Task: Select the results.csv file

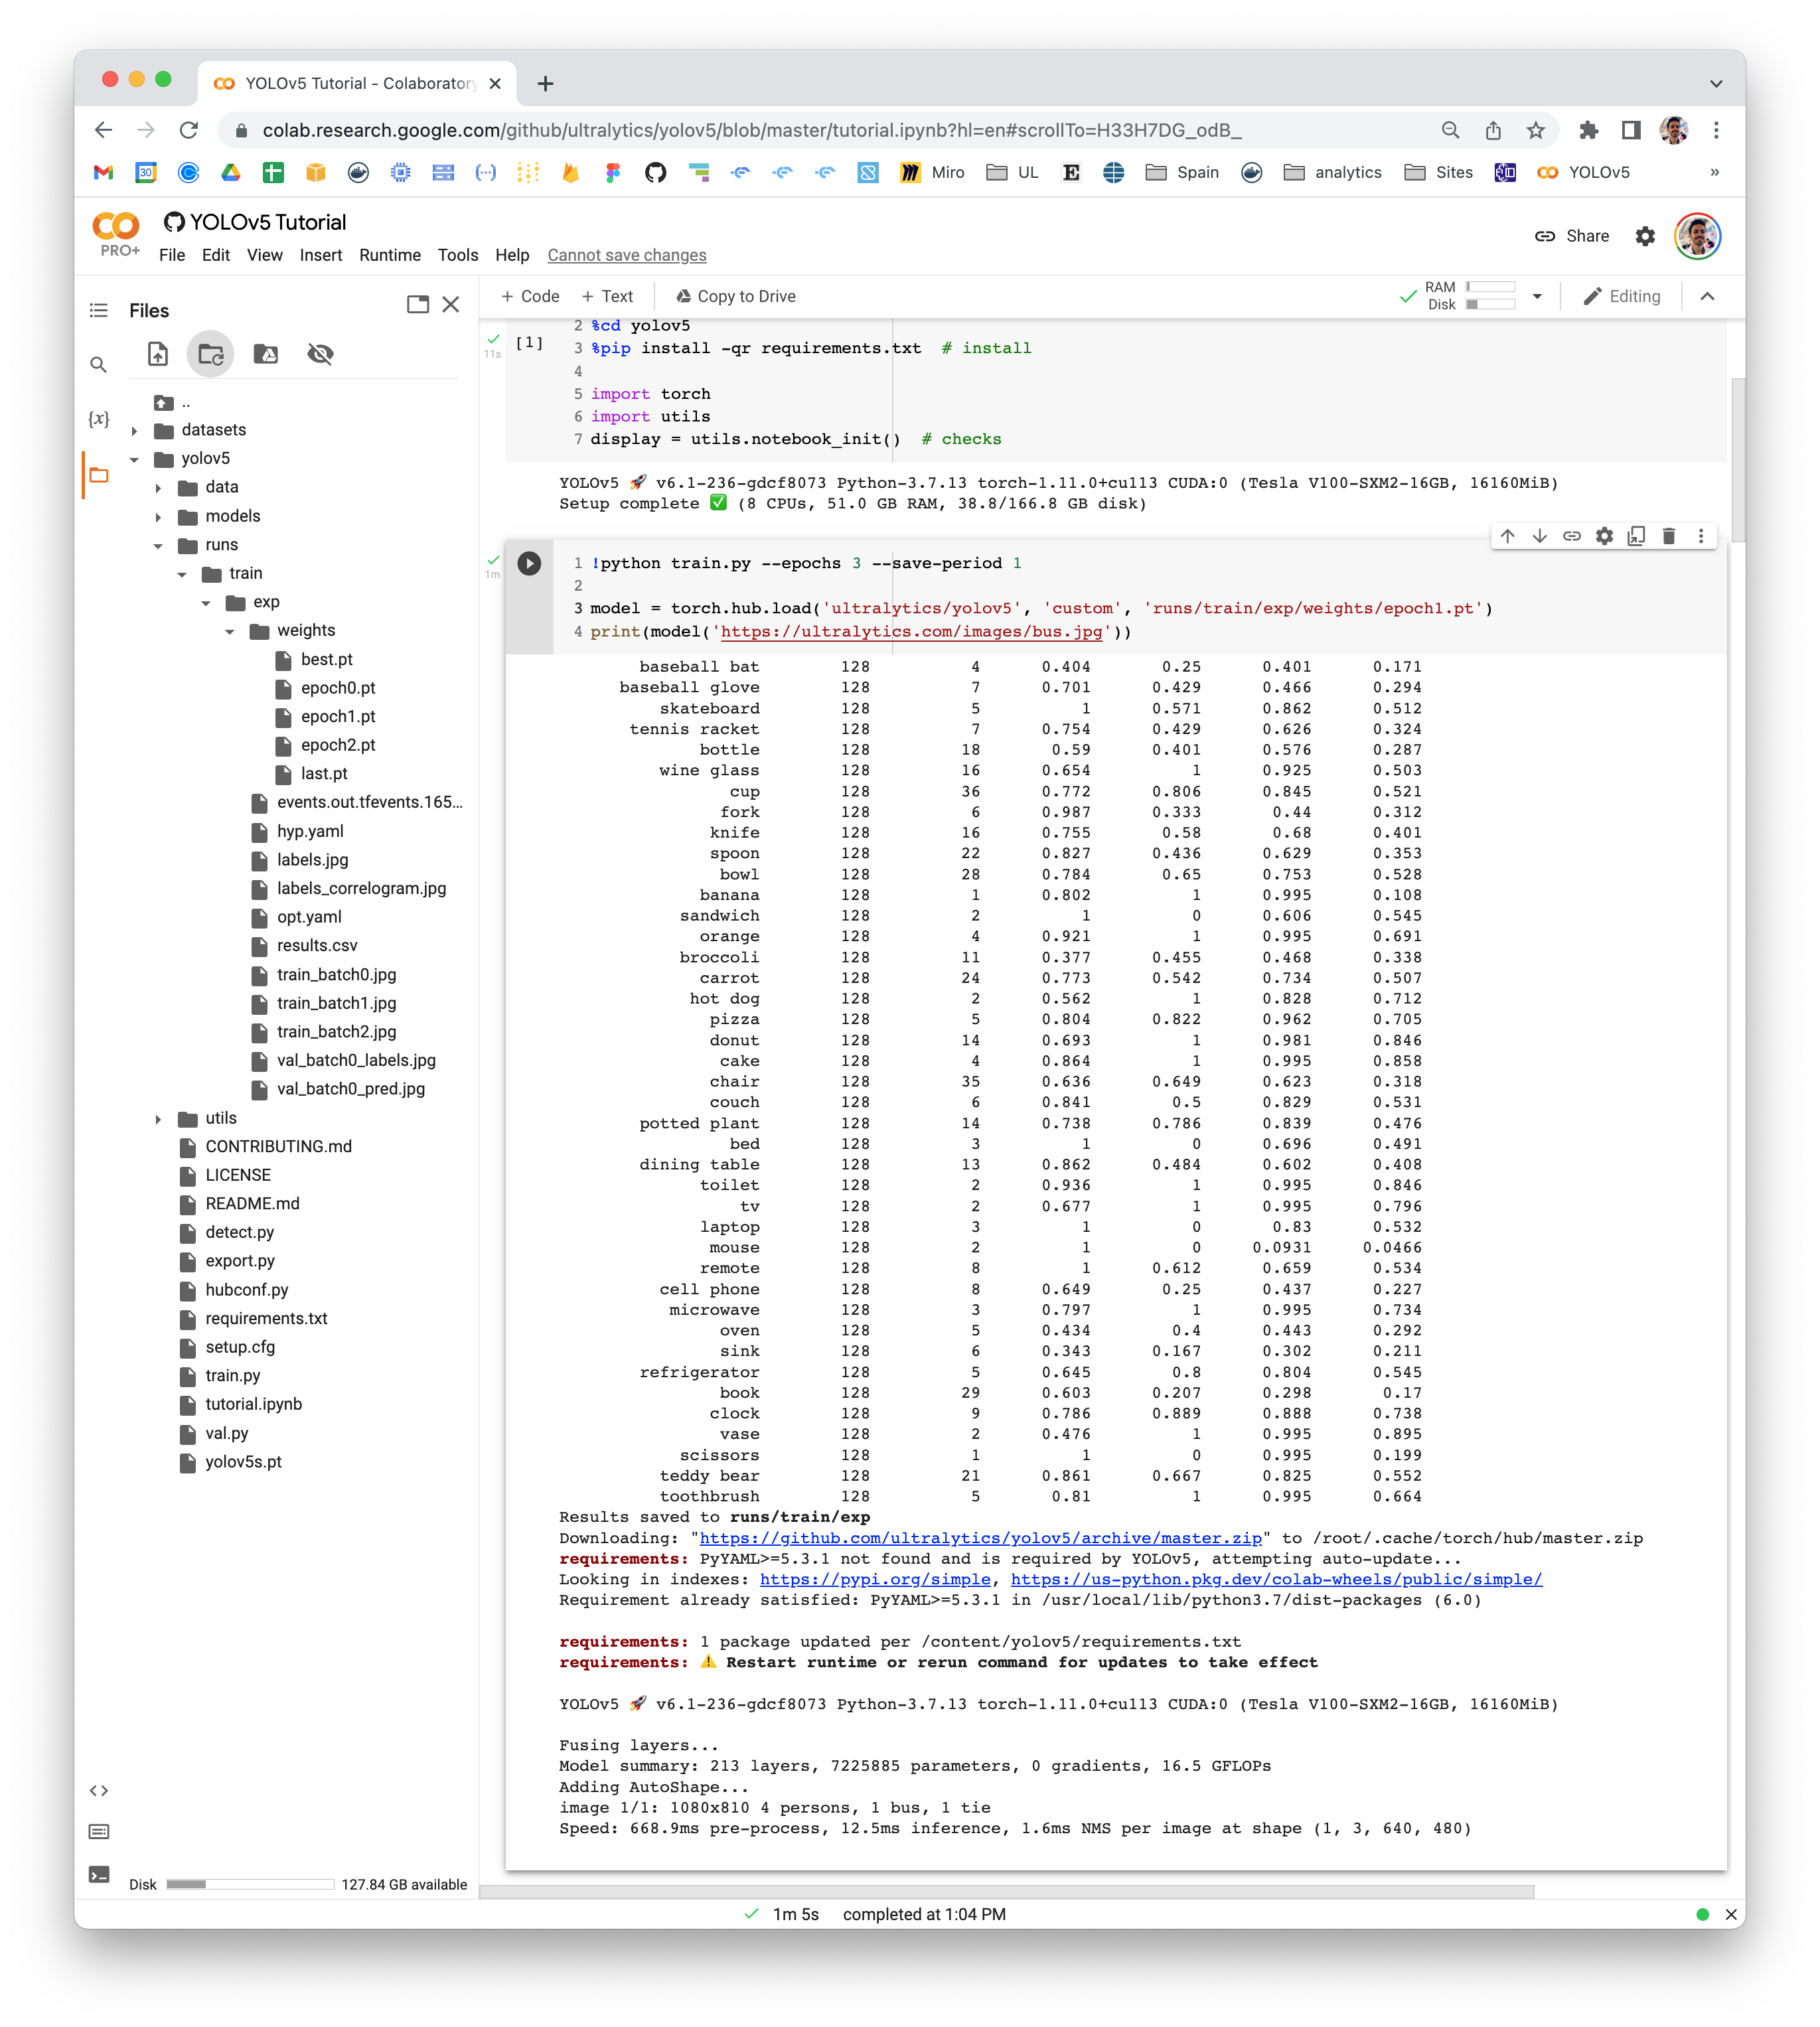Action: pyautogui.click(x=316, y=945)
